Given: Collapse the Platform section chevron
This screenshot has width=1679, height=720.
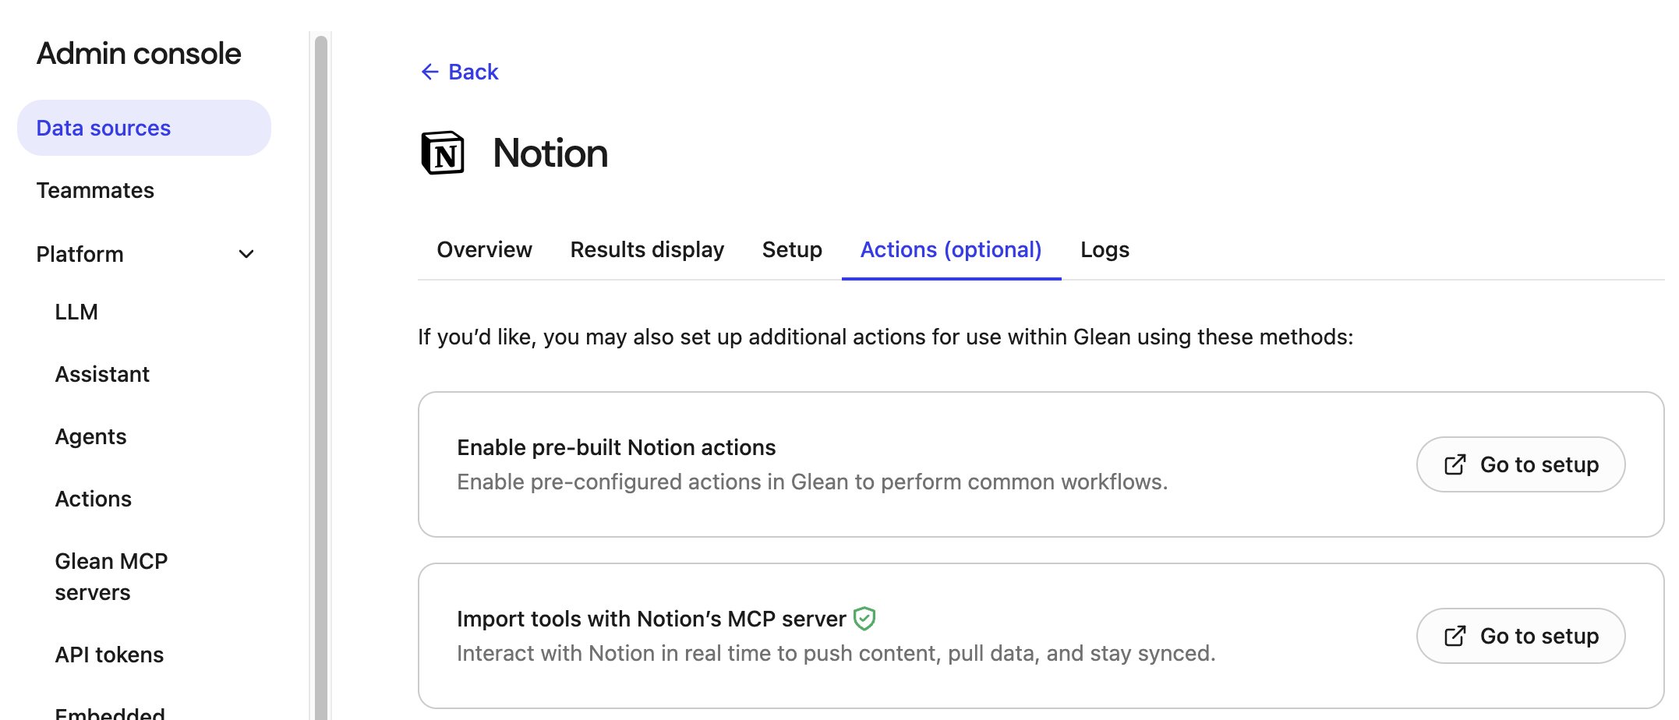Looking at the screenshot, I should pos(246,254).
